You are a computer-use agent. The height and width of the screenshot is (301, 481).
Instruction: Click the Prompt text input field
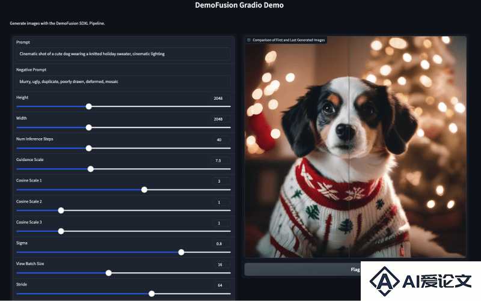(123, 54)
